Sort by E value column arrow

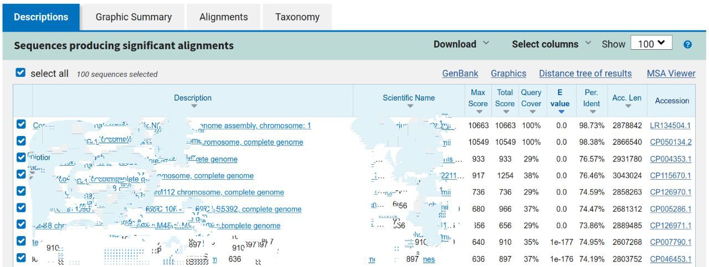[x=561, y=112]
